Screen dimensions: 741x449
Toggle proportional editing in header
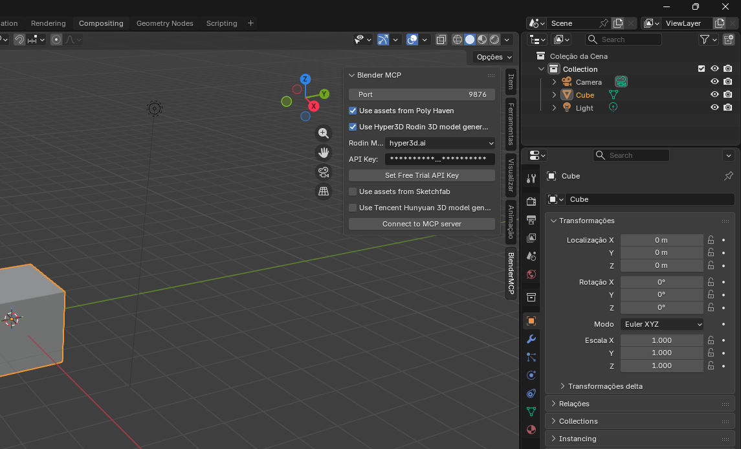56,39
